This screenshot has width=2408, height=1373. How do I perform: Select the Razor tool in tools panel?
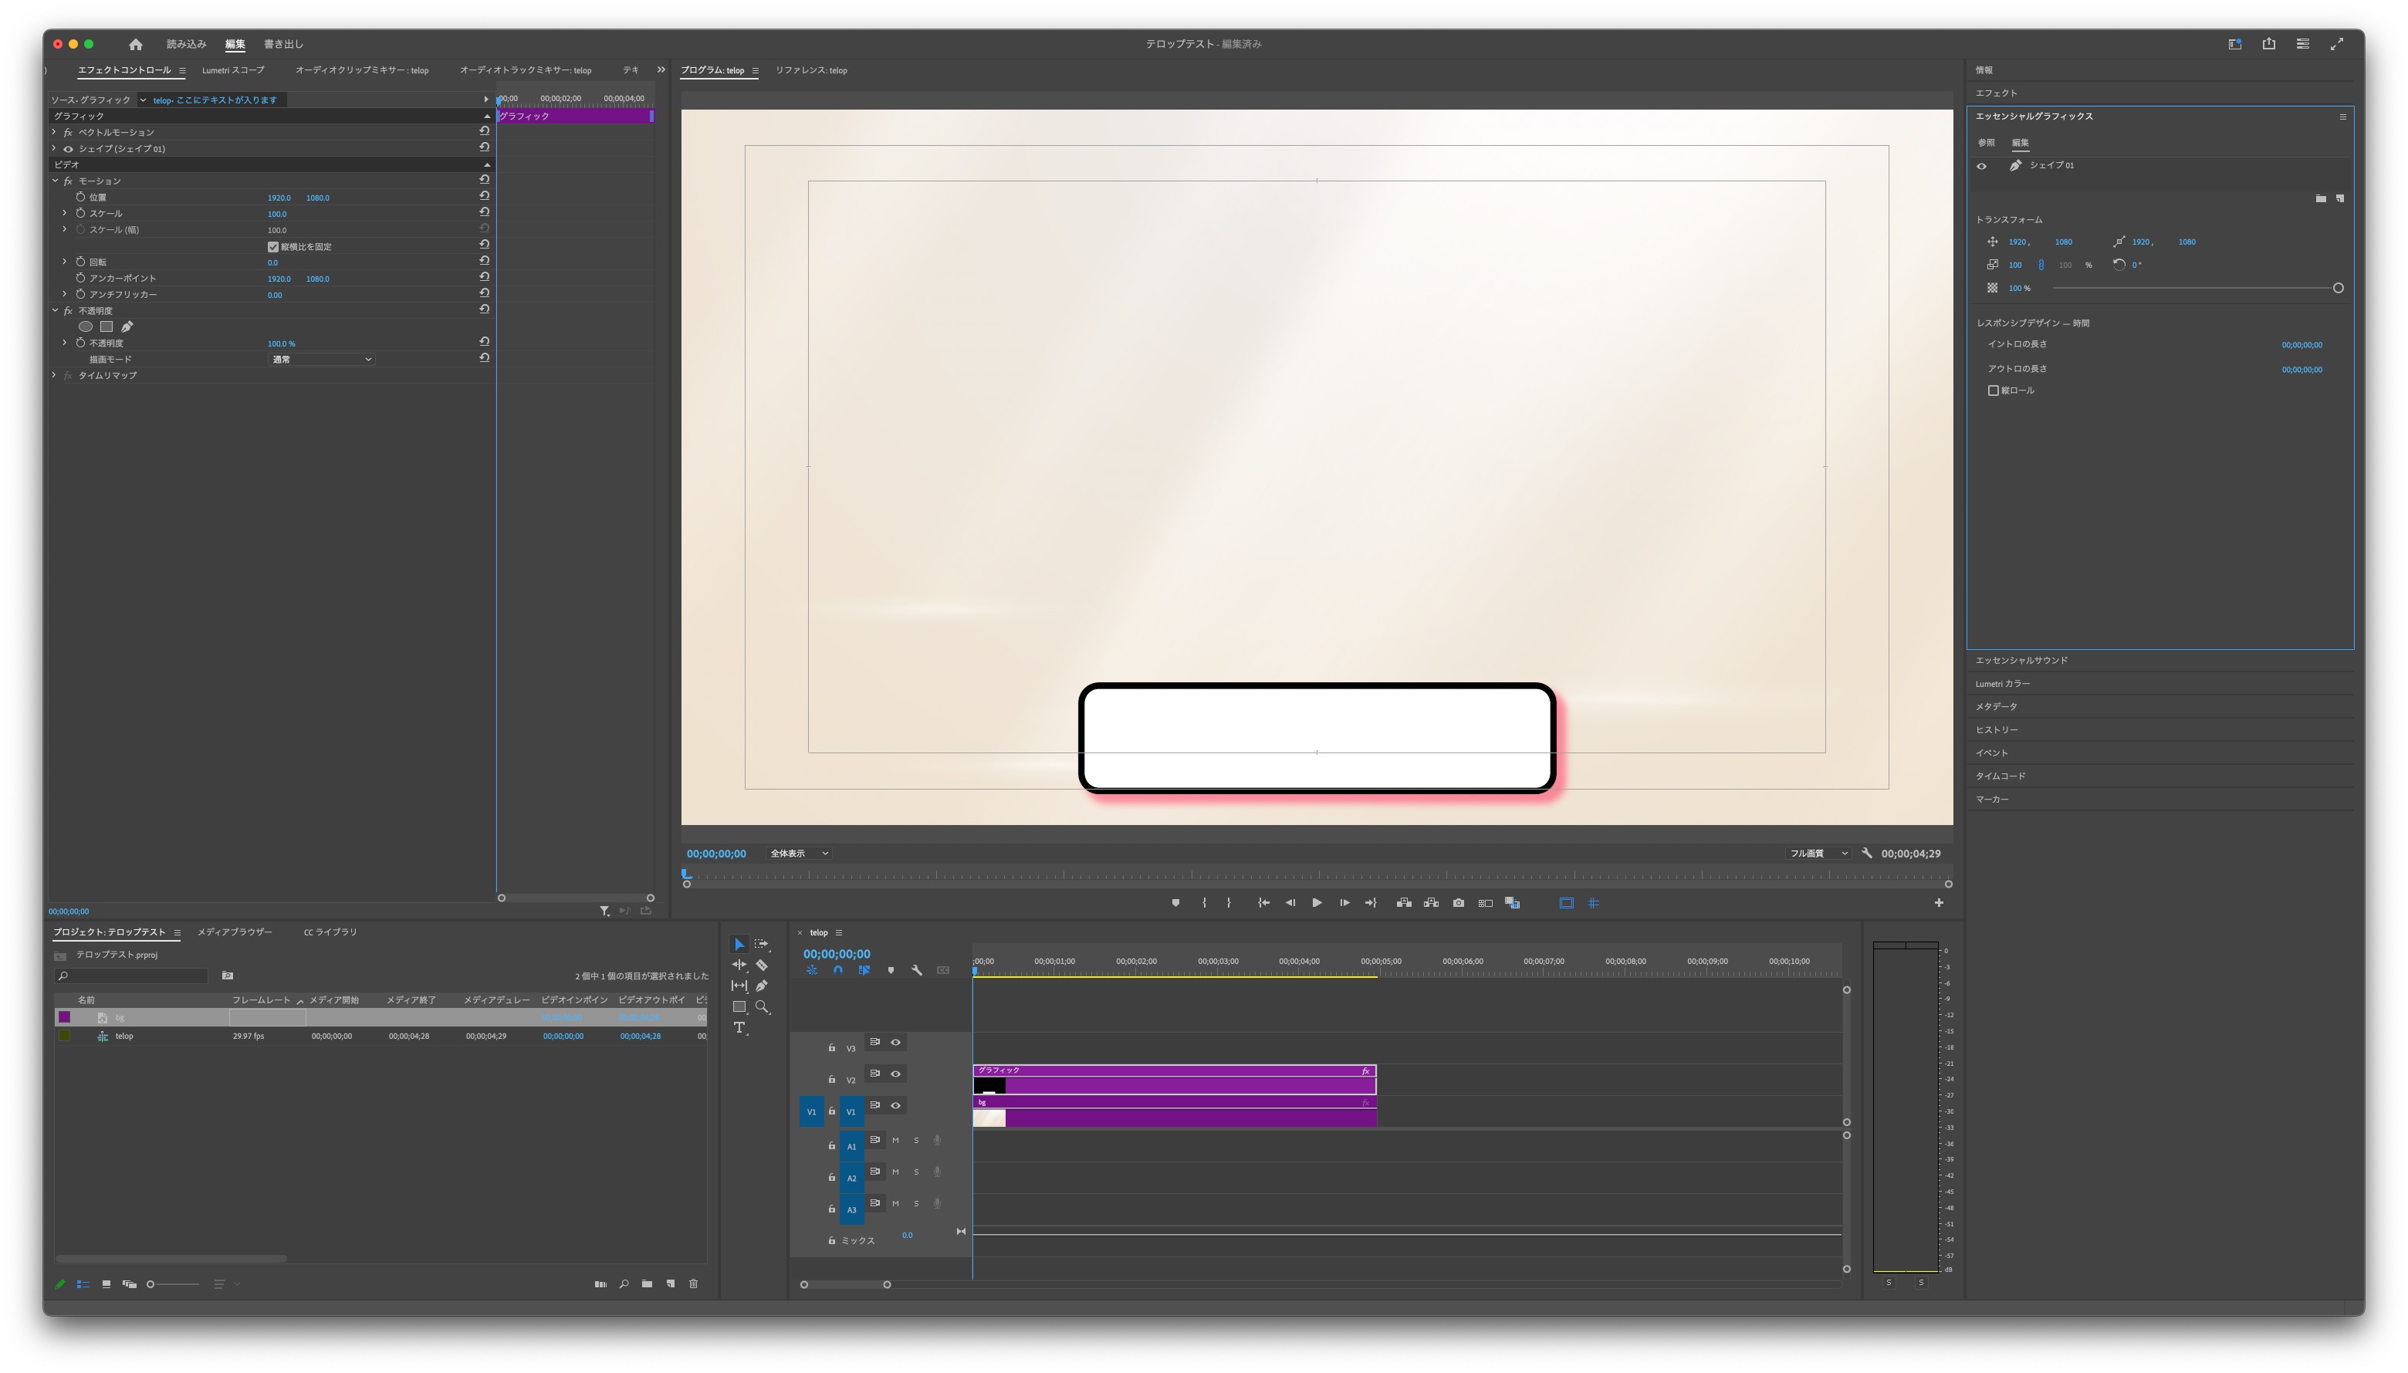pos(762,965)
